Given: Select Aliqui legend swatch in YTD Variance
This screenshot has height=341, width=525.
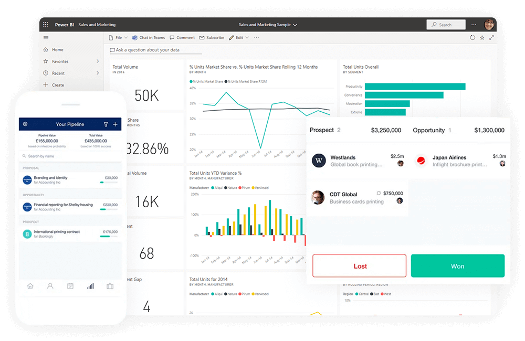Looking at the screenshot, I should coord(213,188).
